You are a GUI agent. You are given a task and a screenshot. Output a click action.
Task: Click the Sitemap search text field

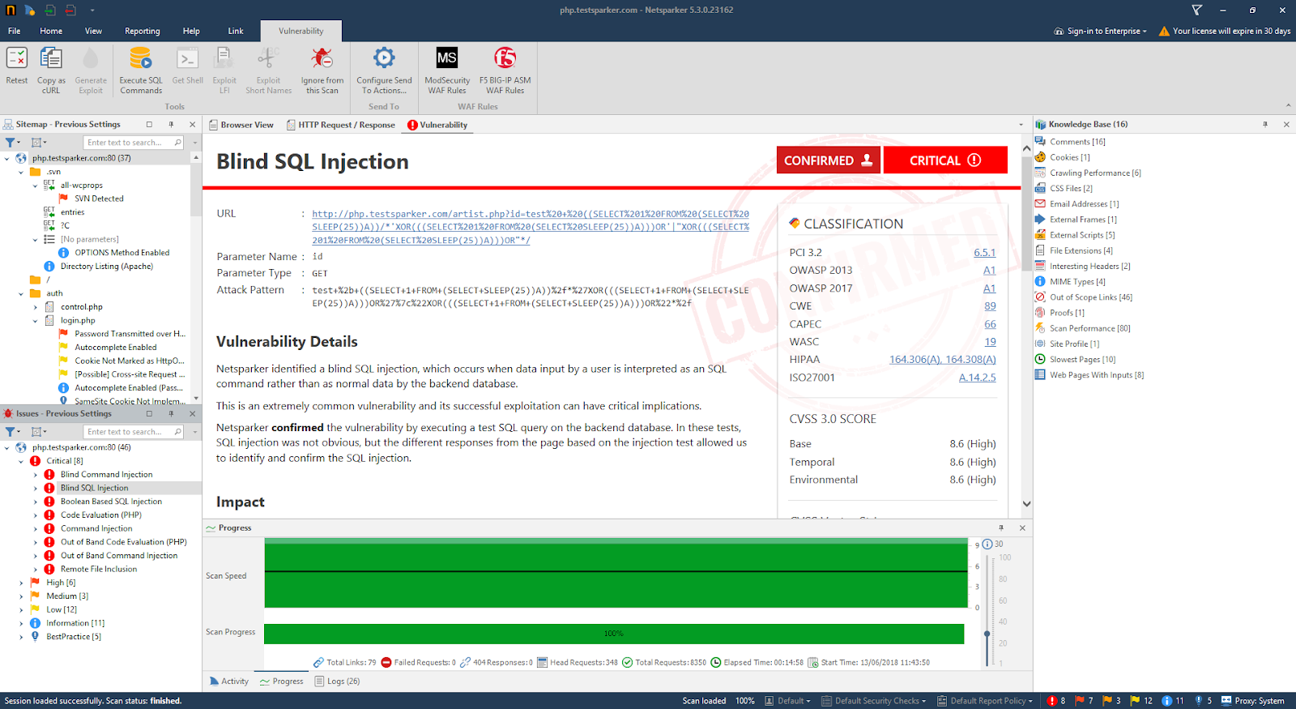tap(128, 143)
